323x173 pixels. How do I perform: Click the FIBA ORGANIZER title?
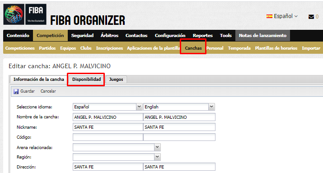click(88, 20)
